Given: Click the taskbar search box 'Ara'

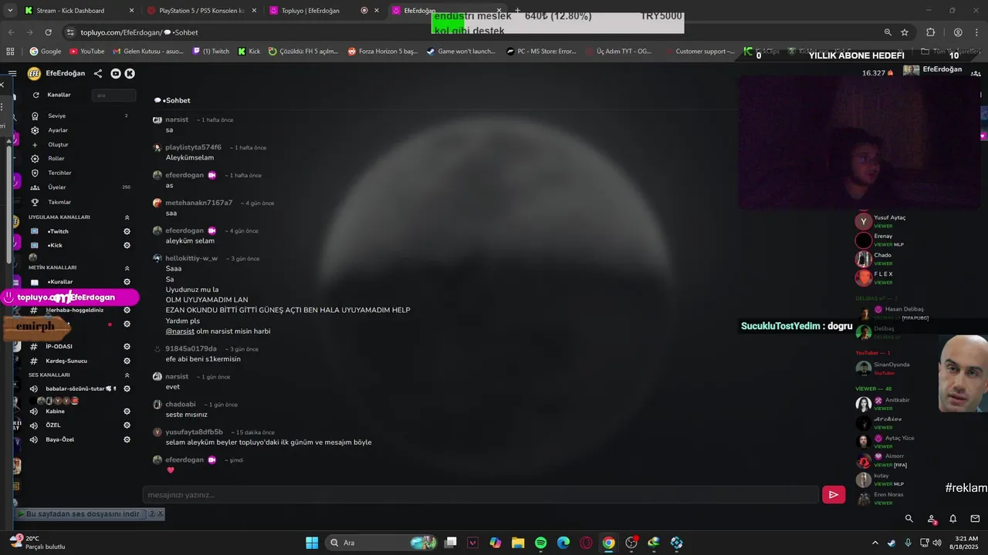Looking at the screenshot, I should [x=382, y=543].
